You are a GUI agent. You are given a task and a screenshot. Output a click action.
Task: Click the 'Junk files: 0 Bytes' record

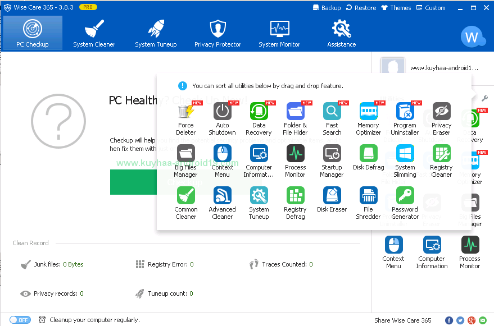coord(52,264)
